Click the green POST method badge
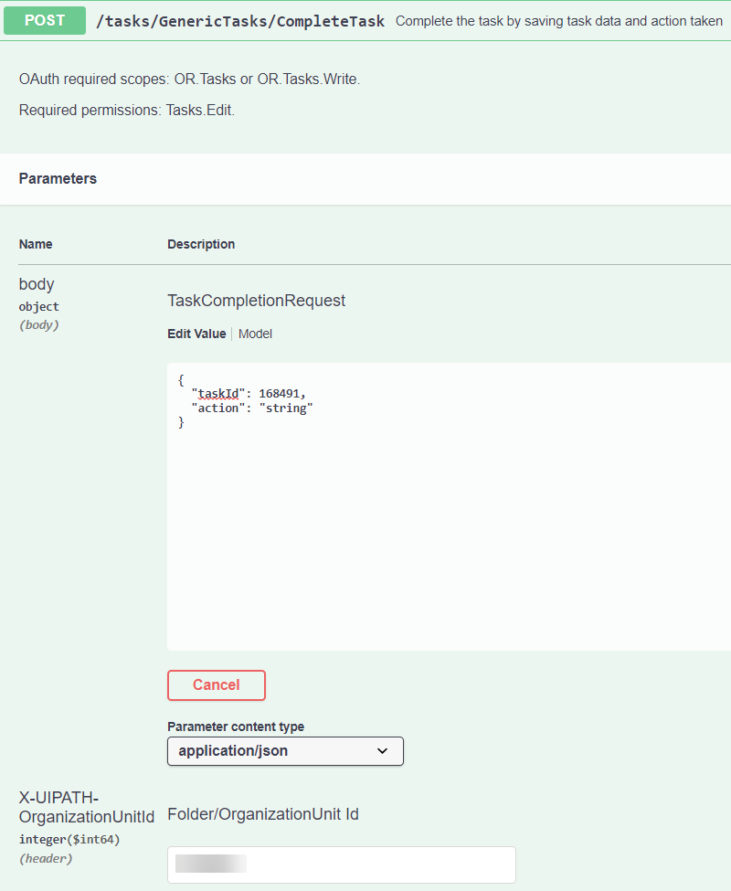This screenshot has width=731, height=891. click(45, 20)
